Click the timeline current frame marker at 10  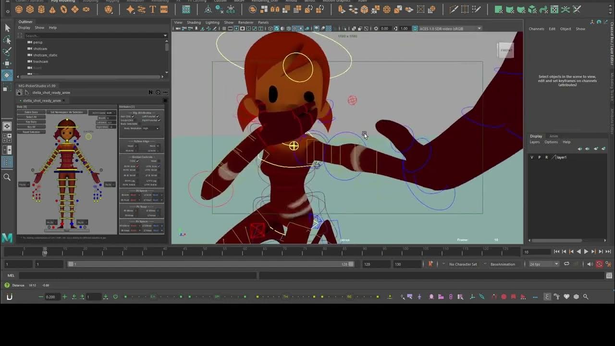[45, 251]
